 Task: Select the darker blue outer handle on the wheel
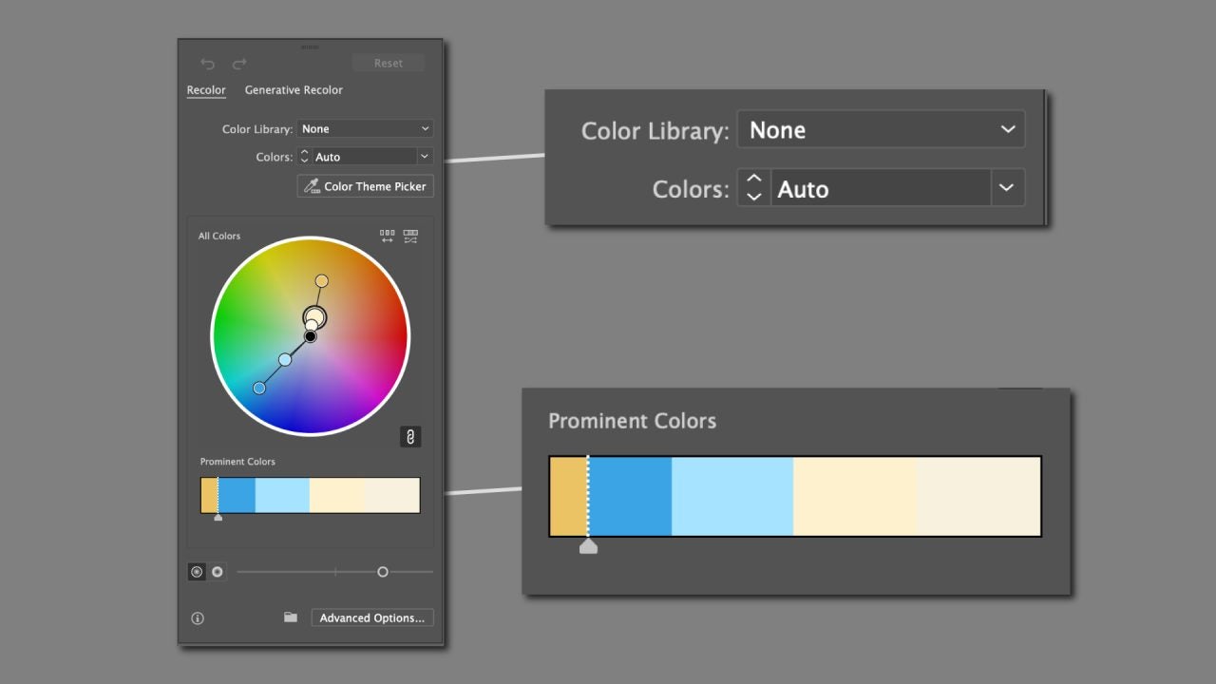[x=259, y=388]
